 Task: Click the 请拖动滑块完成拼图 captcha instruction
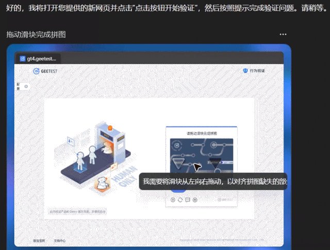[202, 133]
